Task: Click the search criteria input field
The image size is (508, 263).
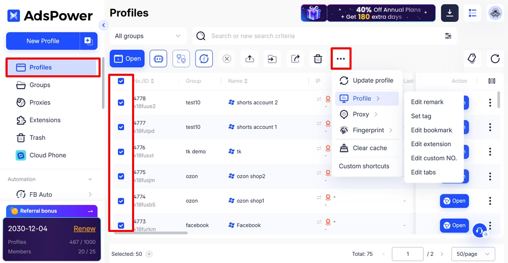Action: tap(325, 36)
